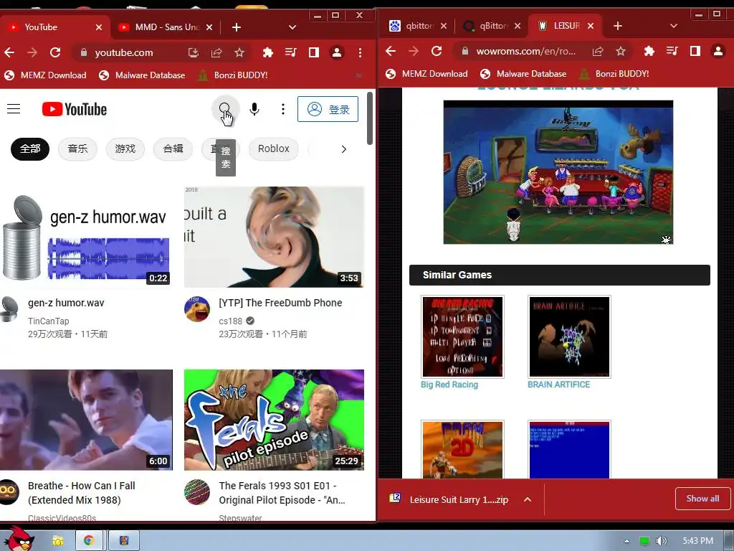The width and height of the screenshot is (734, 551).
Task: Open the volume speaker tray icon
Action: click(661, 541)
